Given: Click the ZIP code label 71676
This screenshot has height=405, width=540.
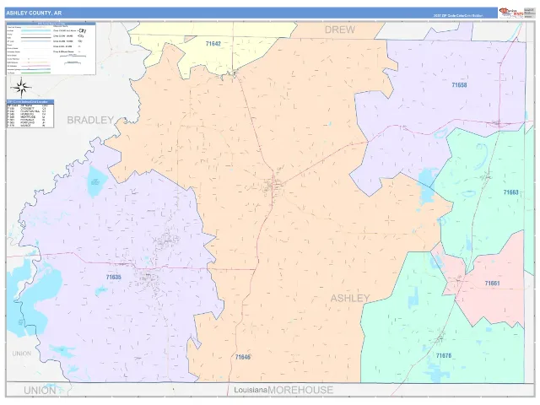Looking at the screenshot, I should pos(444,355).
